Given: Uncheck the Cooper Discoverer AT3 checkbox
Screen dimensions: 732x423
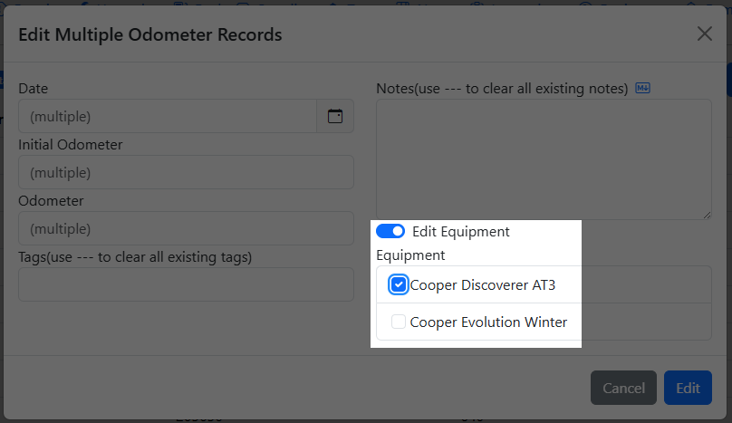Looking at the screenshot, I should coord(399,284).
